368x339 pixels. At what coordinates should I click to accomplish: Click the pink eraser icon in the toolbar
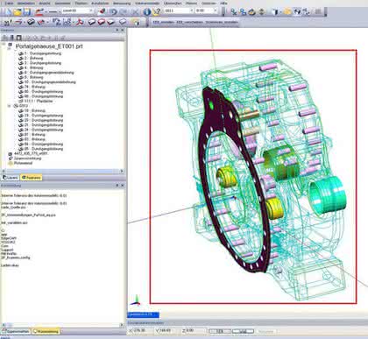point(102,11)
